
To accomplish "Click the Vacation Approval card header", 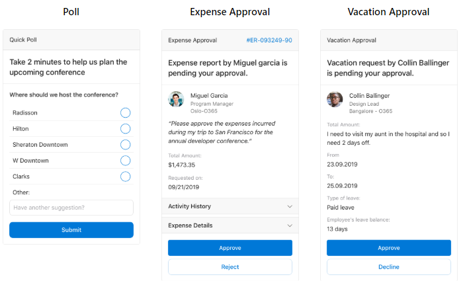I will click(389, 40).
